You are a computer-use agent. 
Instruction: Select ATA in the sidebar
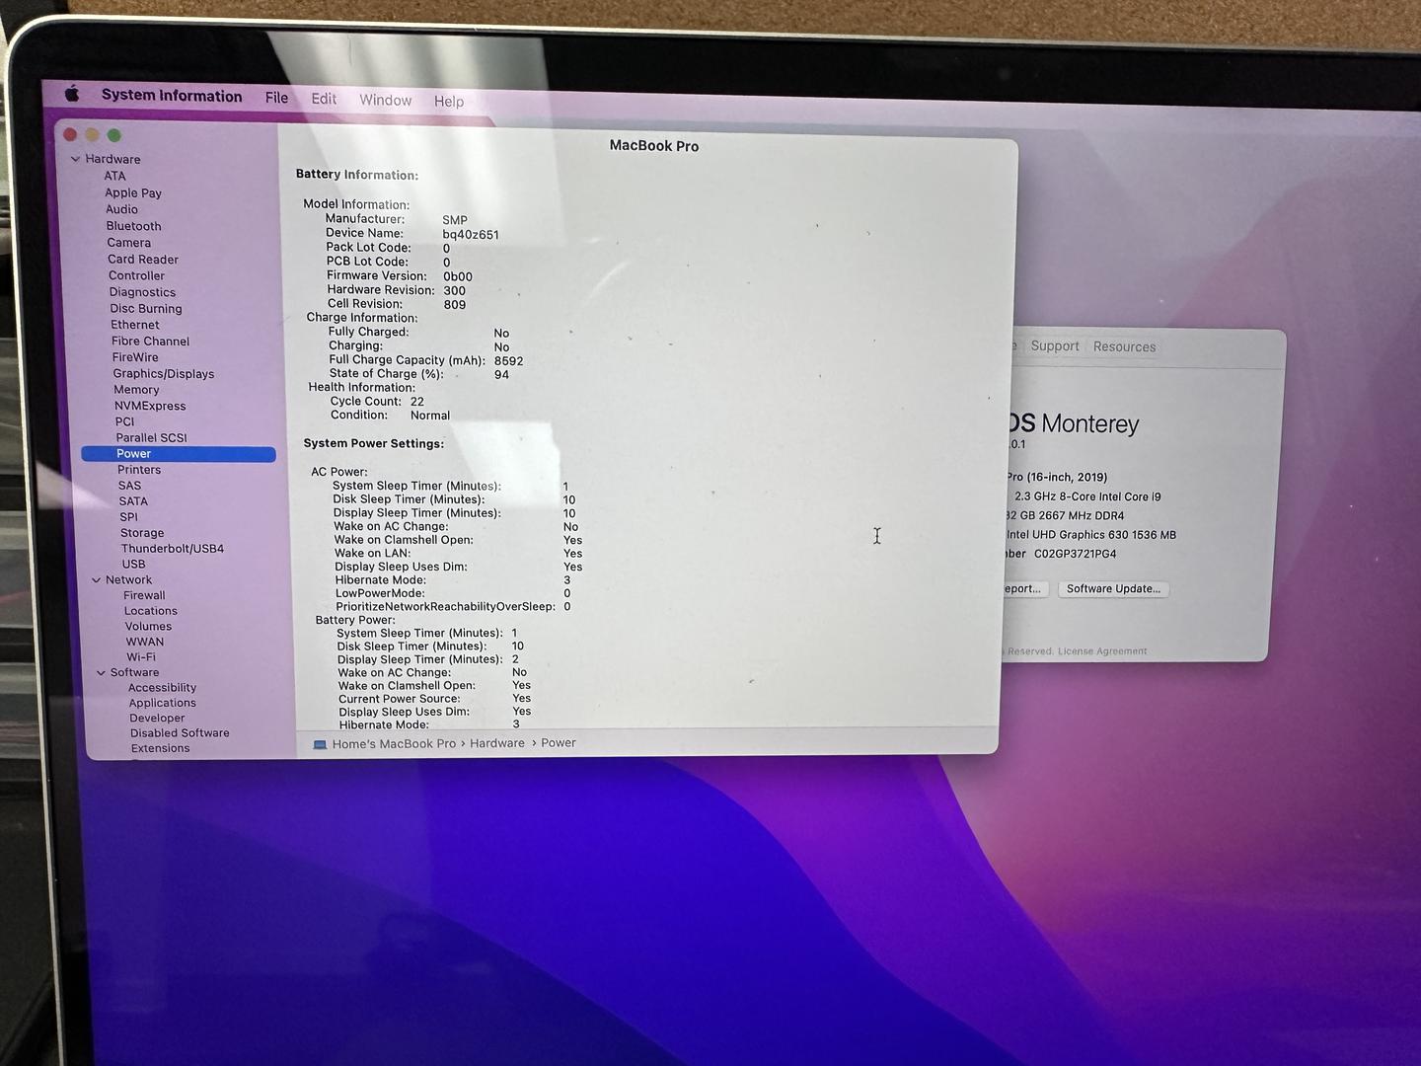[x=114, y=176]
